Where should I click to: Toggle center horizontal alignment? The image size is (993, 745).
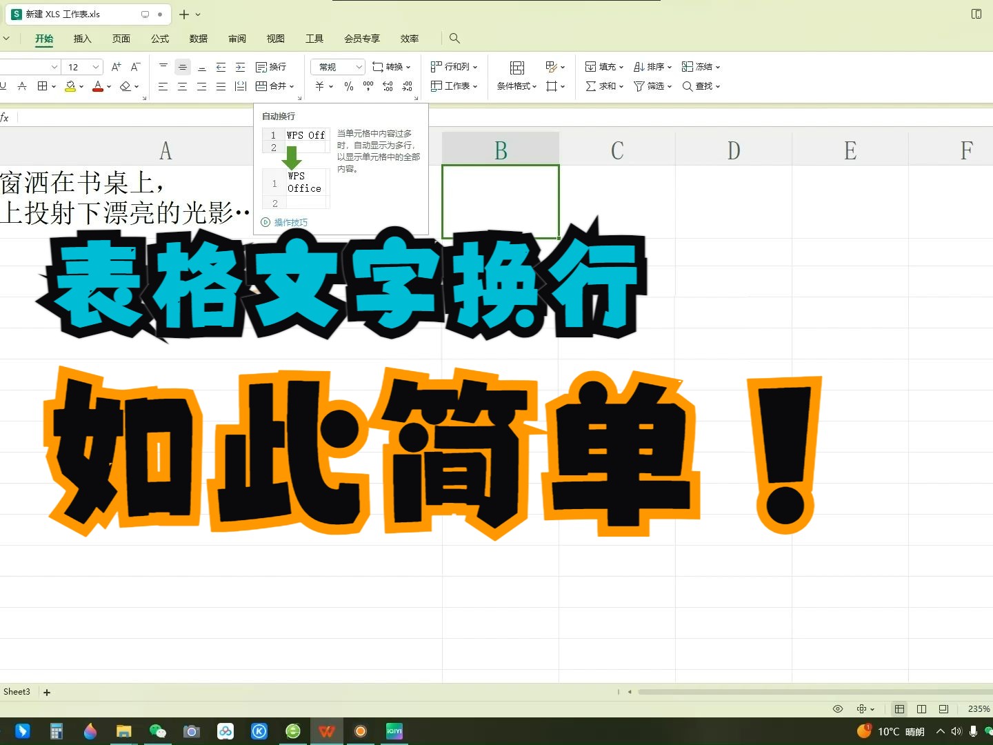(x=182, y=86)
